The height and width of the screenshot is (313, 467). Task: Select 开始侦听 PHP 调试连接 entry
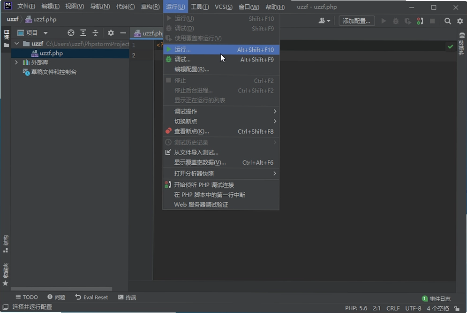(x=221, y=185)
